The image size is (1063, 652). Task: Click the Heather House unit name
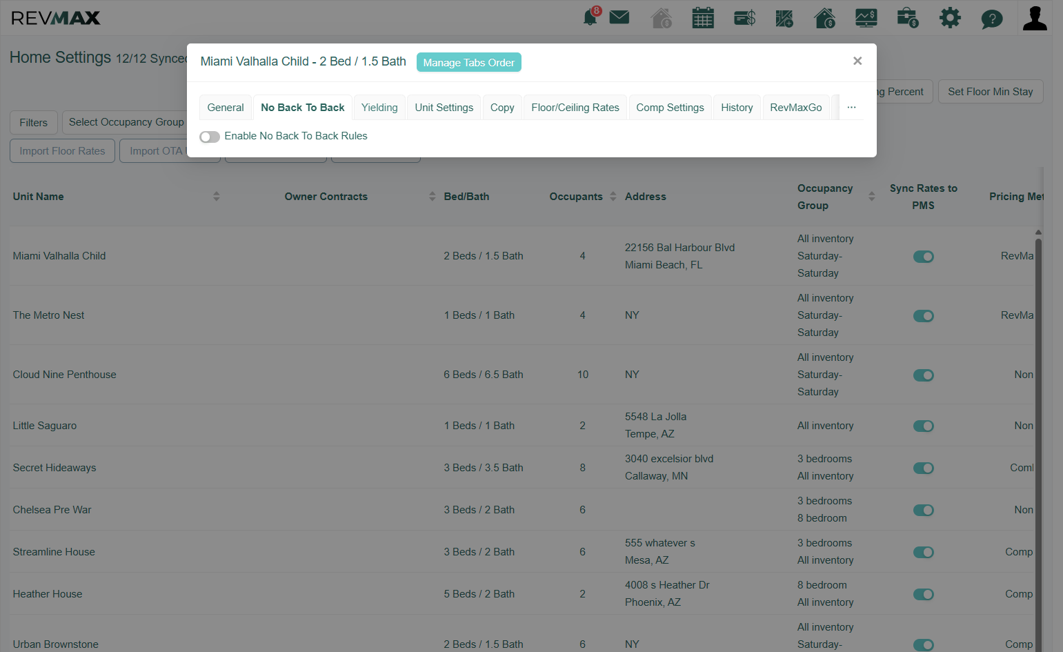(48, 594)
